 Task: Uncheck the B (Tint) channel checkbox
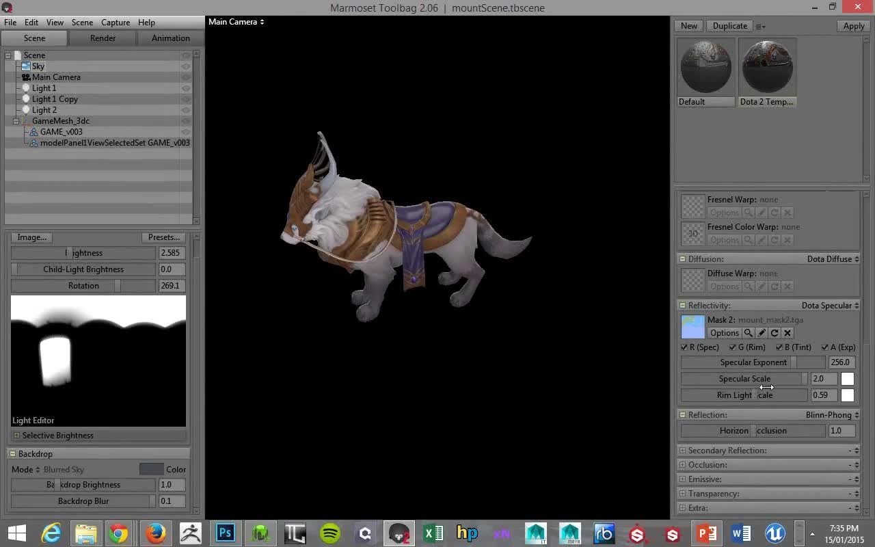click(779, 347)
